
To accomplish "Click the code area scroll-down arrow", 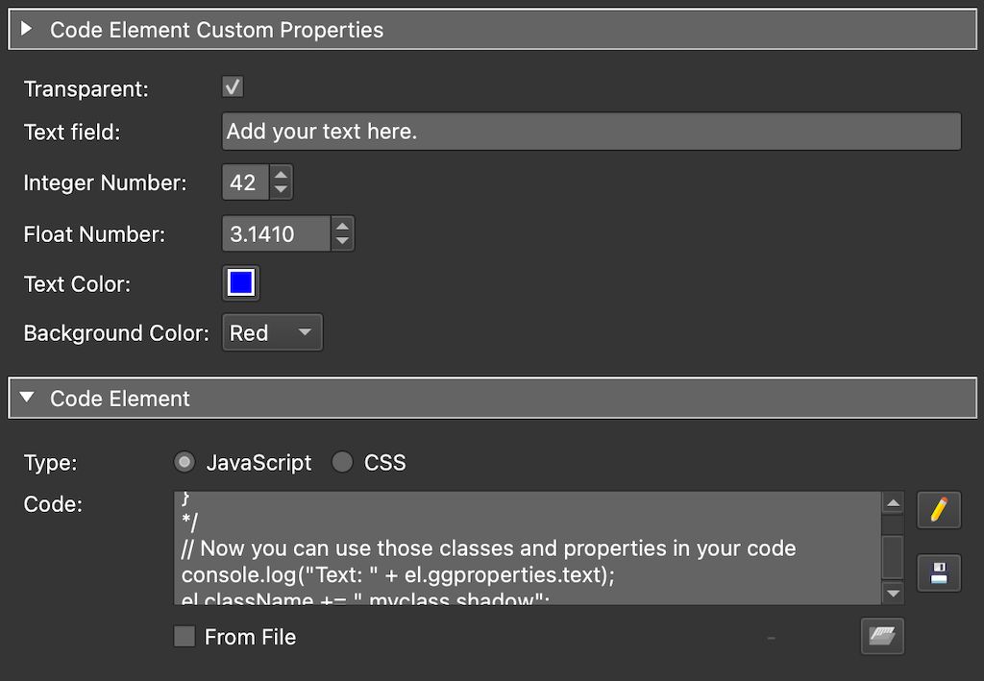I will (893, 593).
